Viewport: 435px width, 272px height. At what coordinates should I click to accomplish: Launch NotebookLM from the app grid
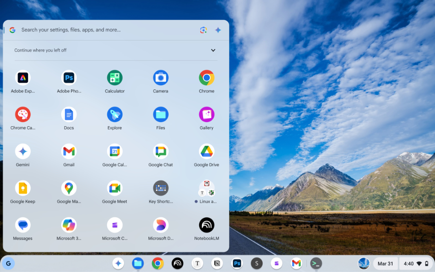(206, 225)
